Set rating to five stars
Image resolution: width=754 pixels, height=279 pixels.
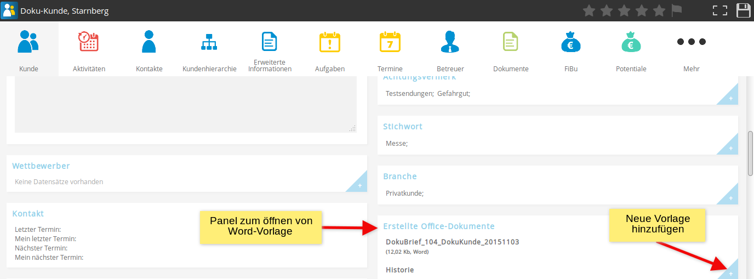(659, 10)
